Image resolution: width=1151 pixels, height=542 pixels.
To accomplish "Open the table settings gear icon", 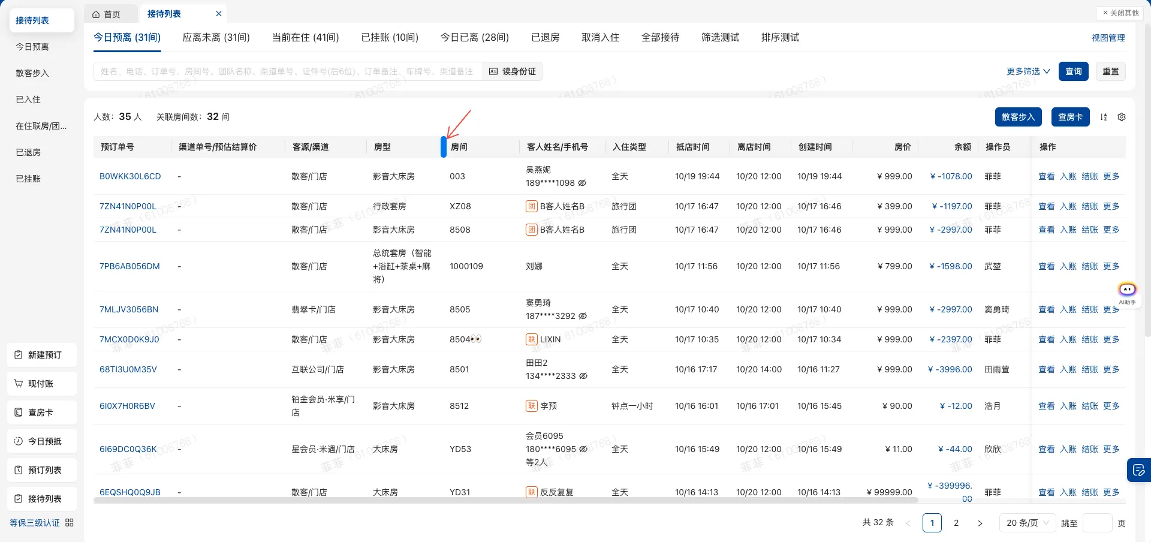I will [1122, 117].
